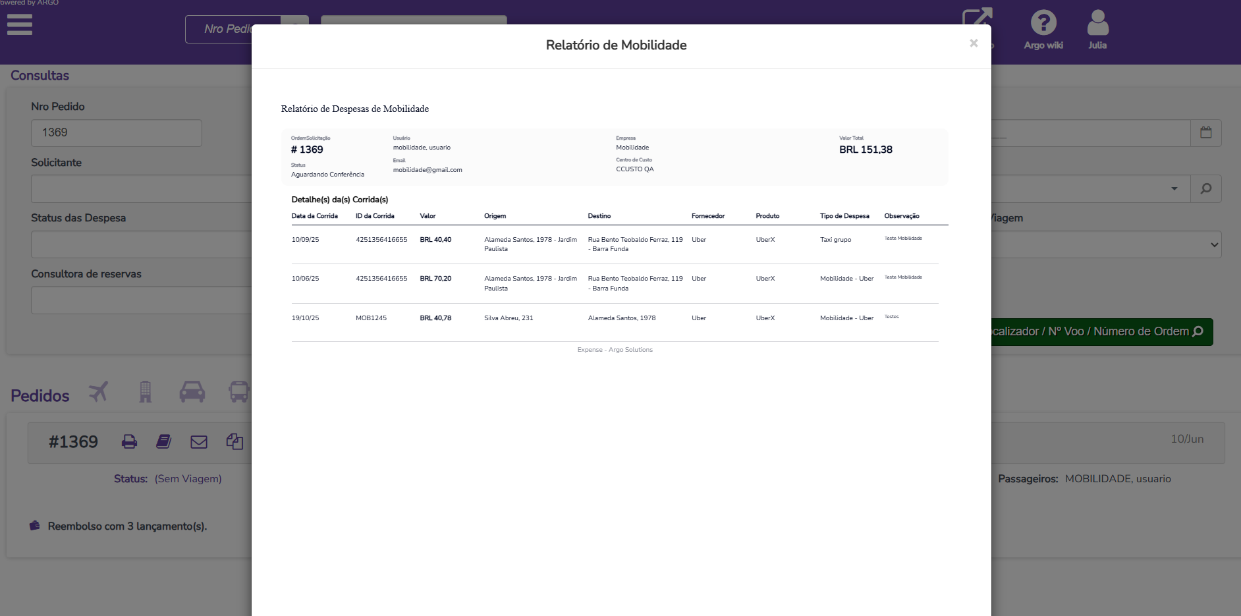The image size is (1241, 616).
Task: Click the Nro Pedido input field with 1369
Action: click(x=116, y=133)
